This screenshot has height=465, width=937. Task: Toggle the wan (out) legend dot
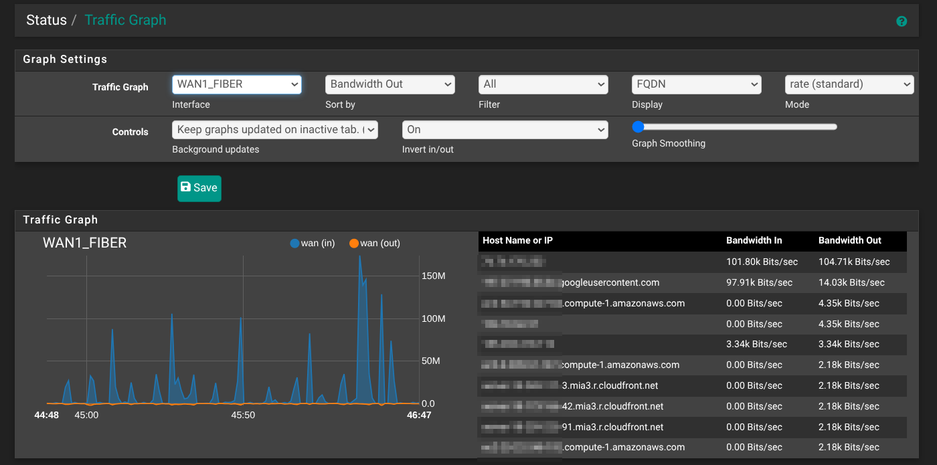tap(354, 244)
